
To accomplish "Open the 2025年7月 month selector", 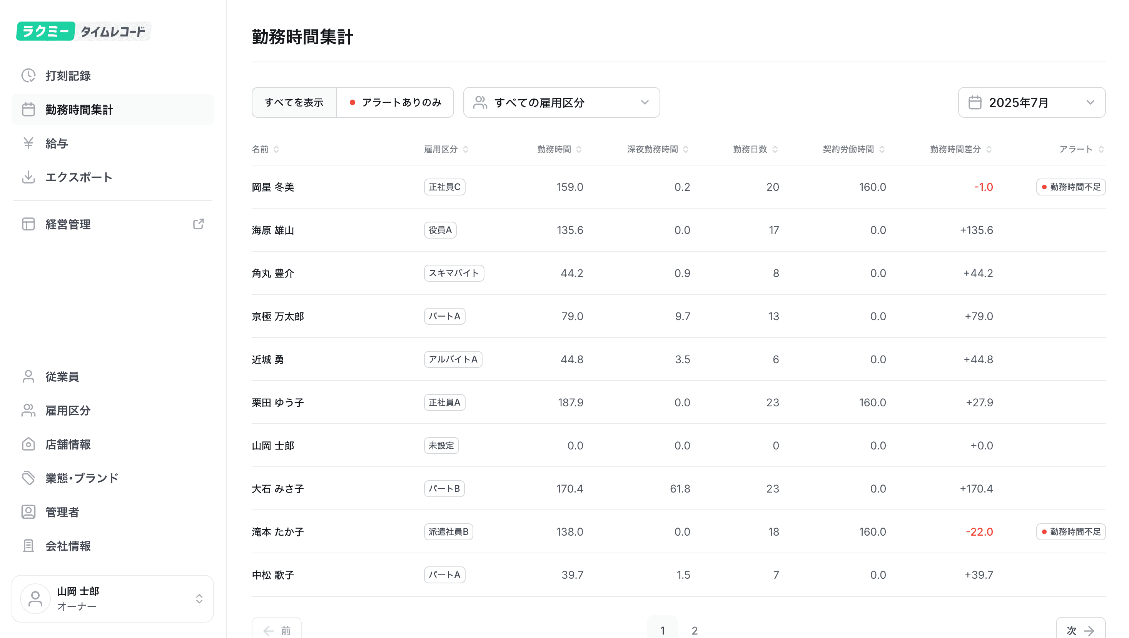I will 1031,102.
